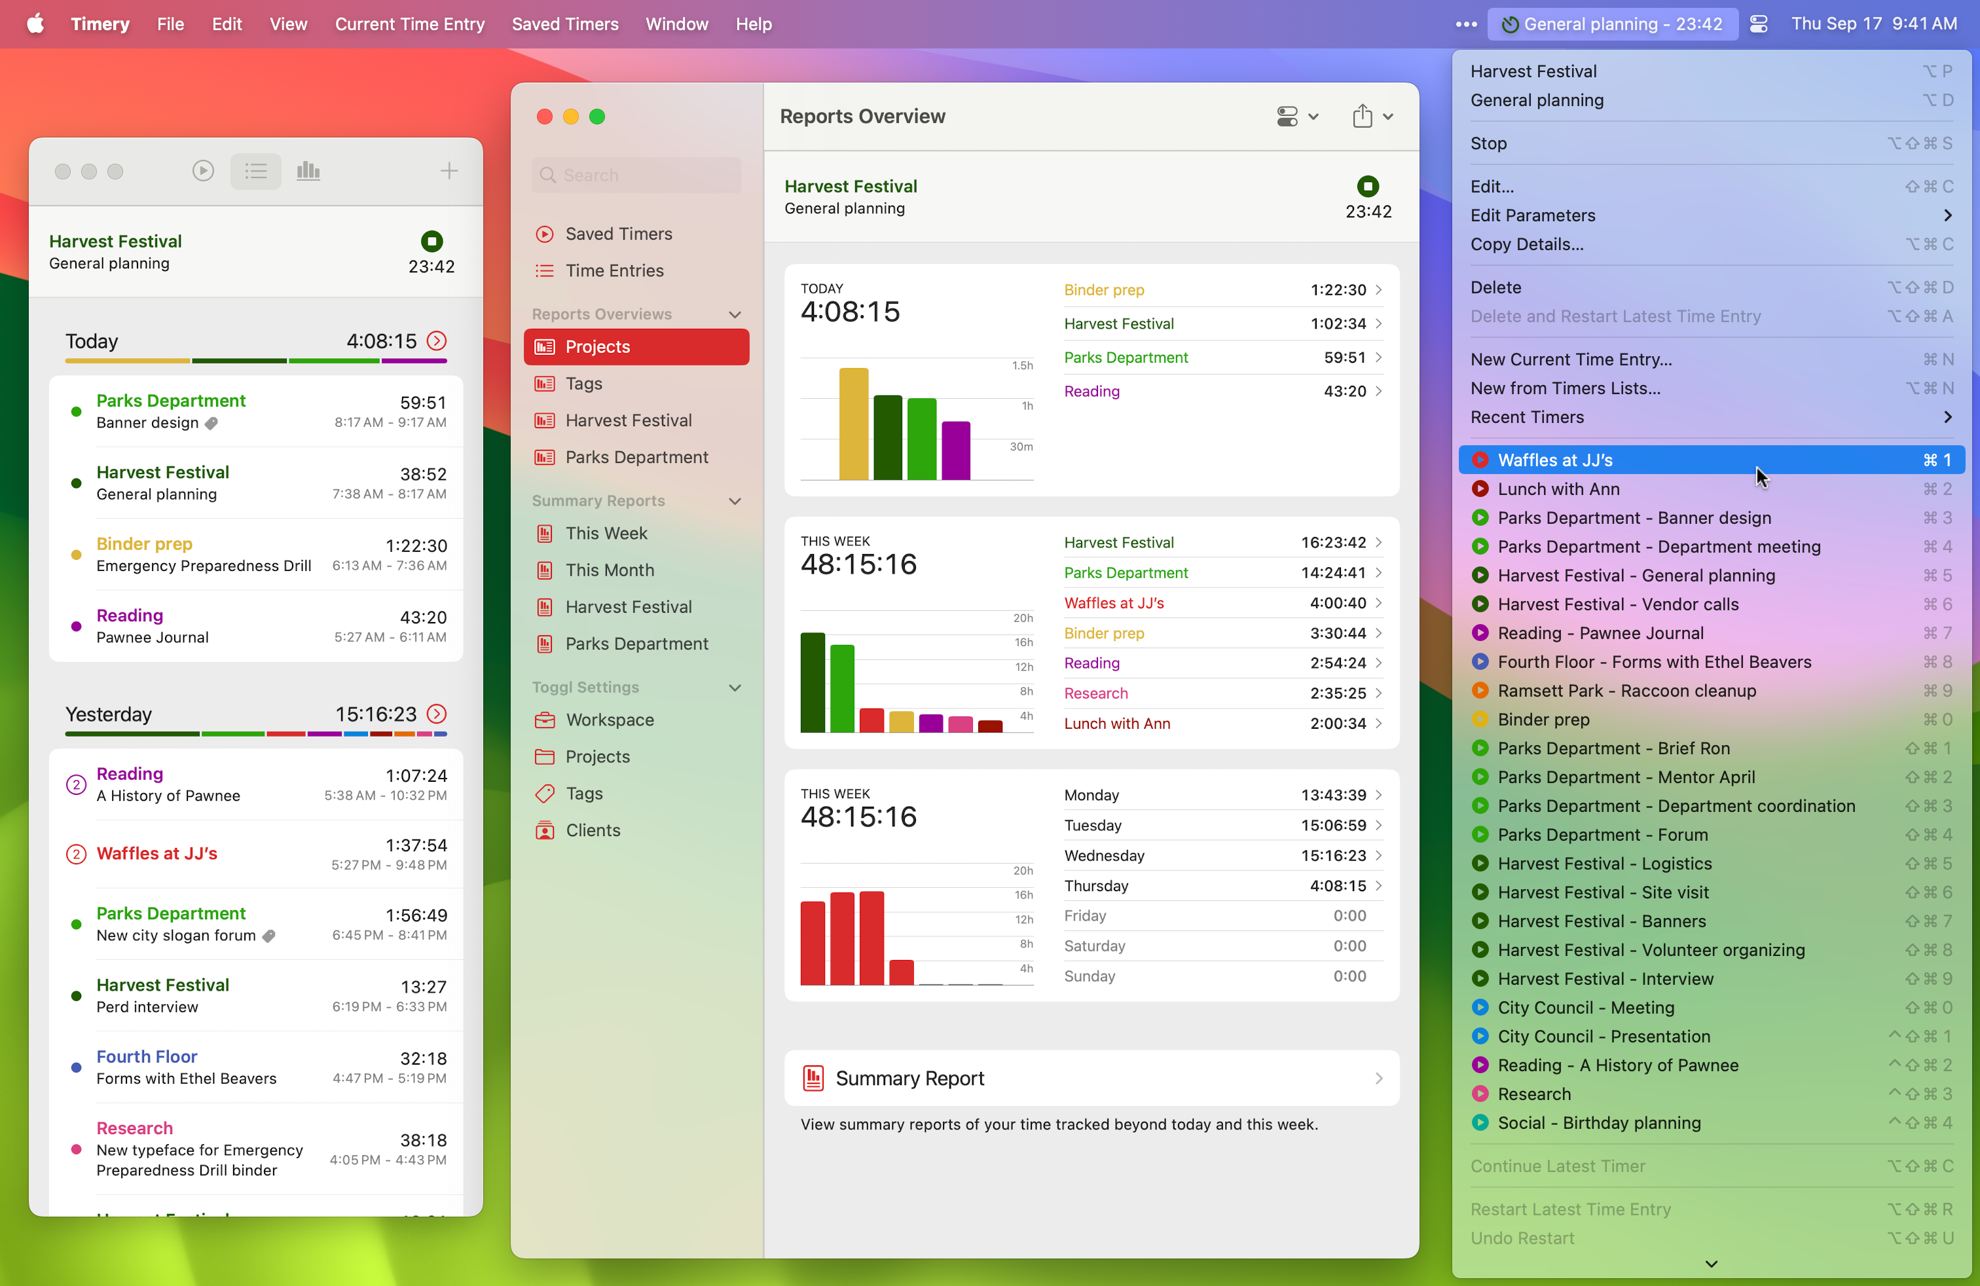
Task: Collapse Toggl Settings section
Action: point(735,687)
